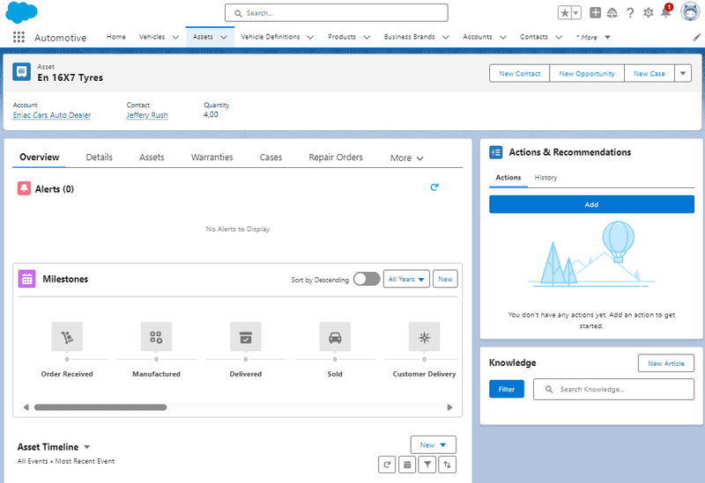Click the Knowledge Filter button
This screenshot has width=705, height=483.
[x=506, y=389]
